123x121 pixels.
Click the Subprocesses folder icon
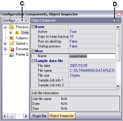[x=12, y=38]
